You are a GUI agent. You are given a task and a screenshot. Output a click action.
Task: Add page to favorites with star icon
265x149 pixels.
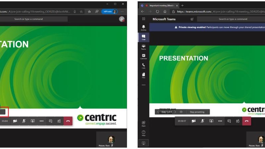81,12
